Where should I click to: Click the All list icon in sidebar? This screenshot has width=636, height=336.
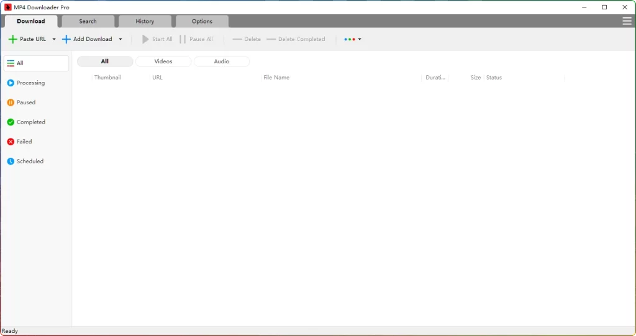tap(11, 63)
